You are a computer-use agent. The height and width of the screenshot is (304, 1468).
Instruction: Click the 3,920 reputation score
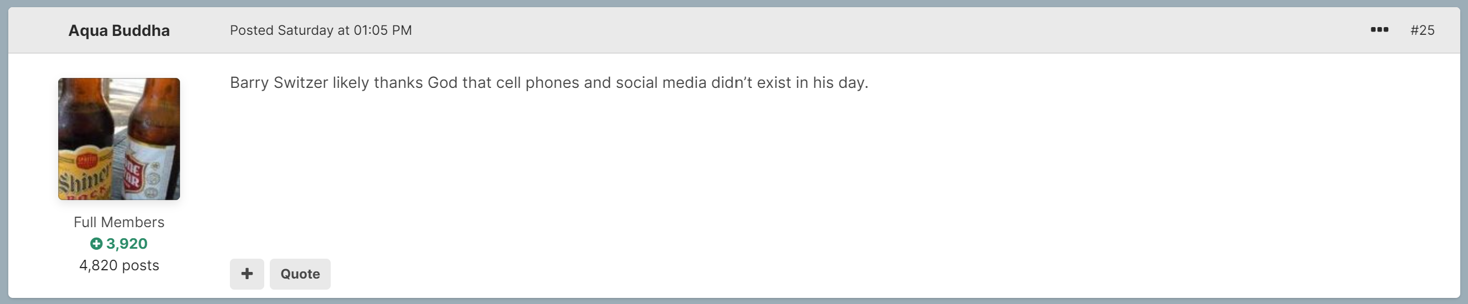[x=126, y=244]
